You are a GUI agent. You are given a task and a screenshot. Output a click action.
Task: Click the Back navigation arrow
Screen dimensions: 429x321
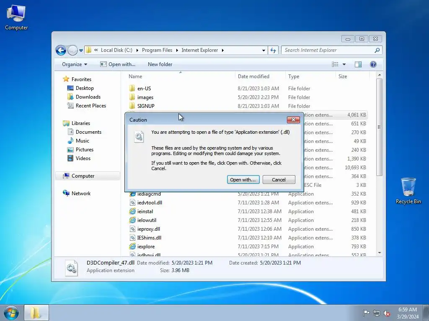pyautogui.click(x=61, y=50)
